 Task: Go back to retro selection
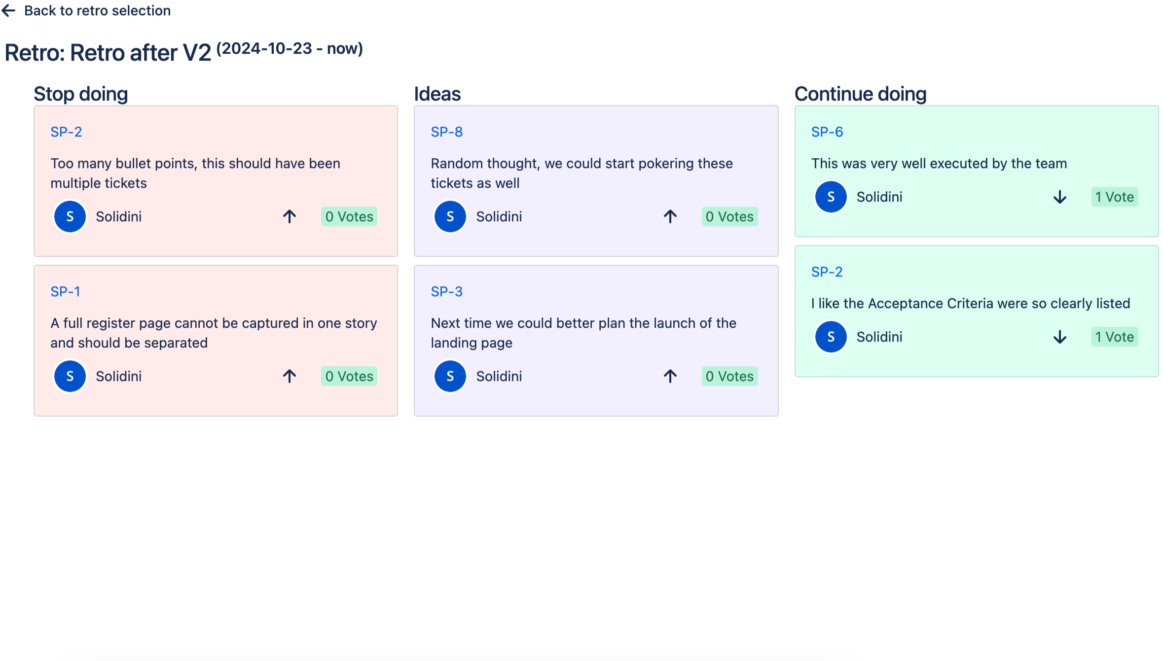click(97, 10)
